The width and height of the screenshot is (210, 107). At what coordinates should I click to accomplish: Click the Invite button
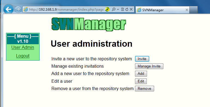coord(142,59)
